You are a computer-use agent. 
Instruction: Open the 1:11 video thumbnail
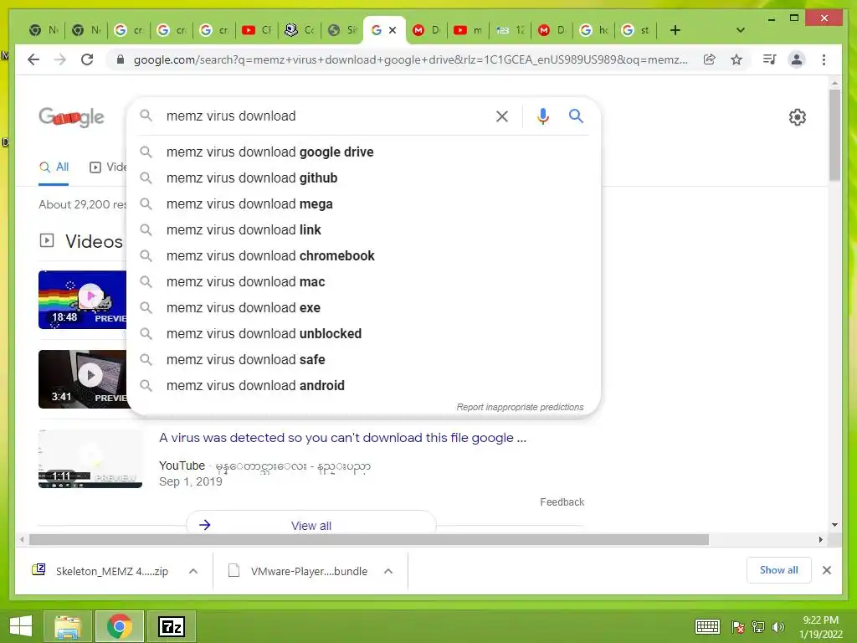[90, 459]
